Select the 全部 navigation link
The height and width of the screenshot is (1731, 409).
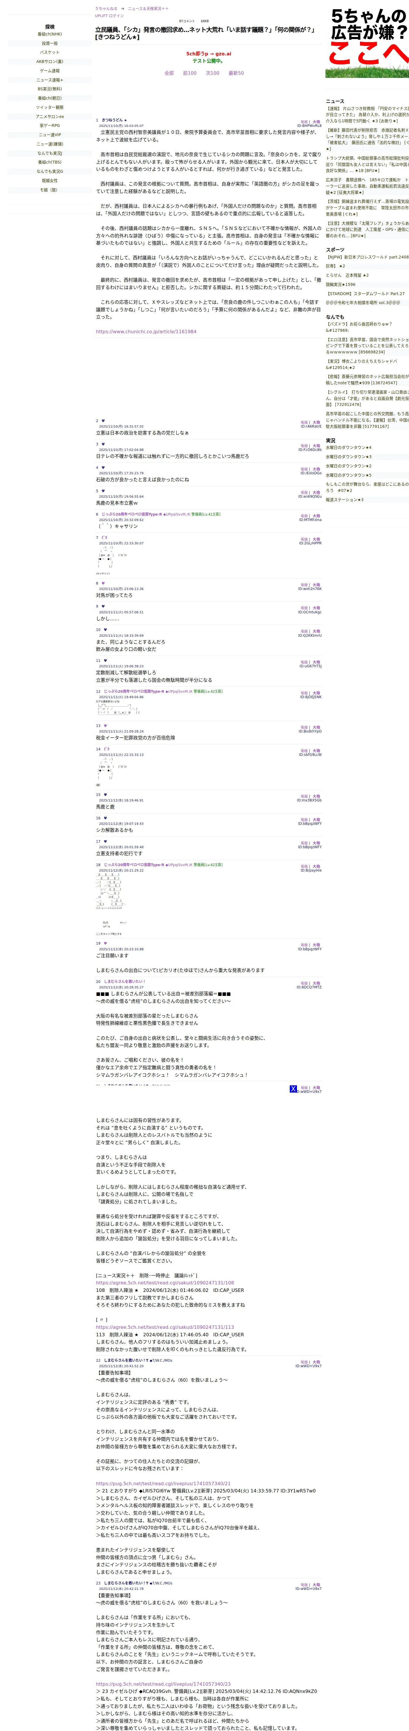coord(169,73)
